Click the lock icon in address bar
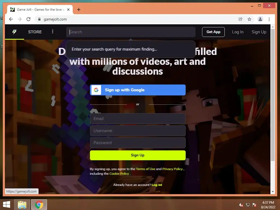Viewport: 280px width, 210px height. (39, 19)
